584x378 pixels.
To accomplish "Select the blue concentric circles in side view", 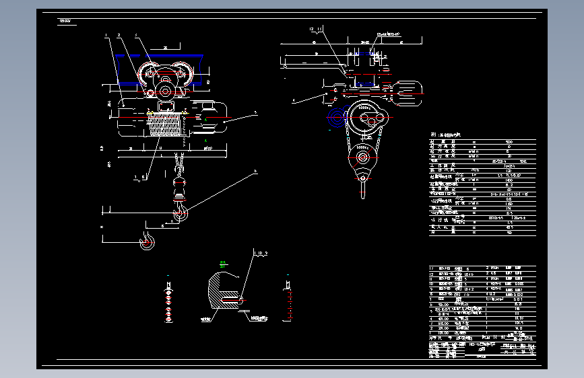I will pos(337,118).
